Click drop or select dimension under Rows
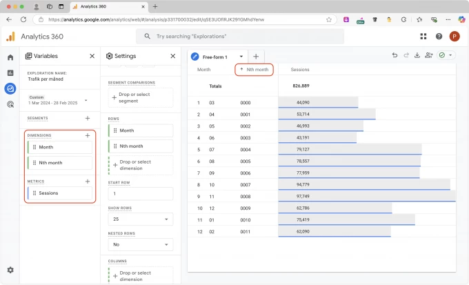Viewport: 469px width, 285px height. (x=141, y=165)
